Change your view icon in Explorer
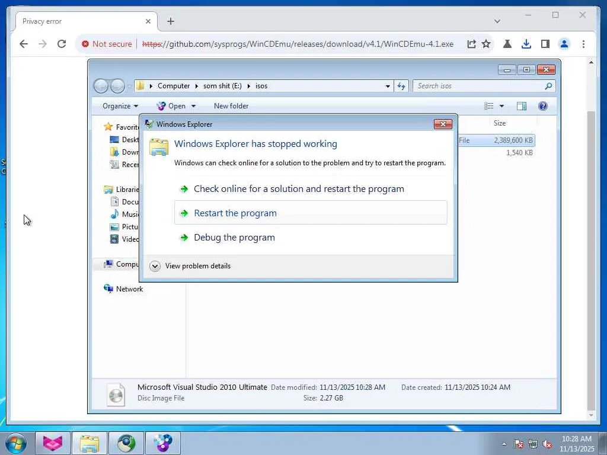The image size is (607, 455). pyautogui.click(x=489, y=106)
